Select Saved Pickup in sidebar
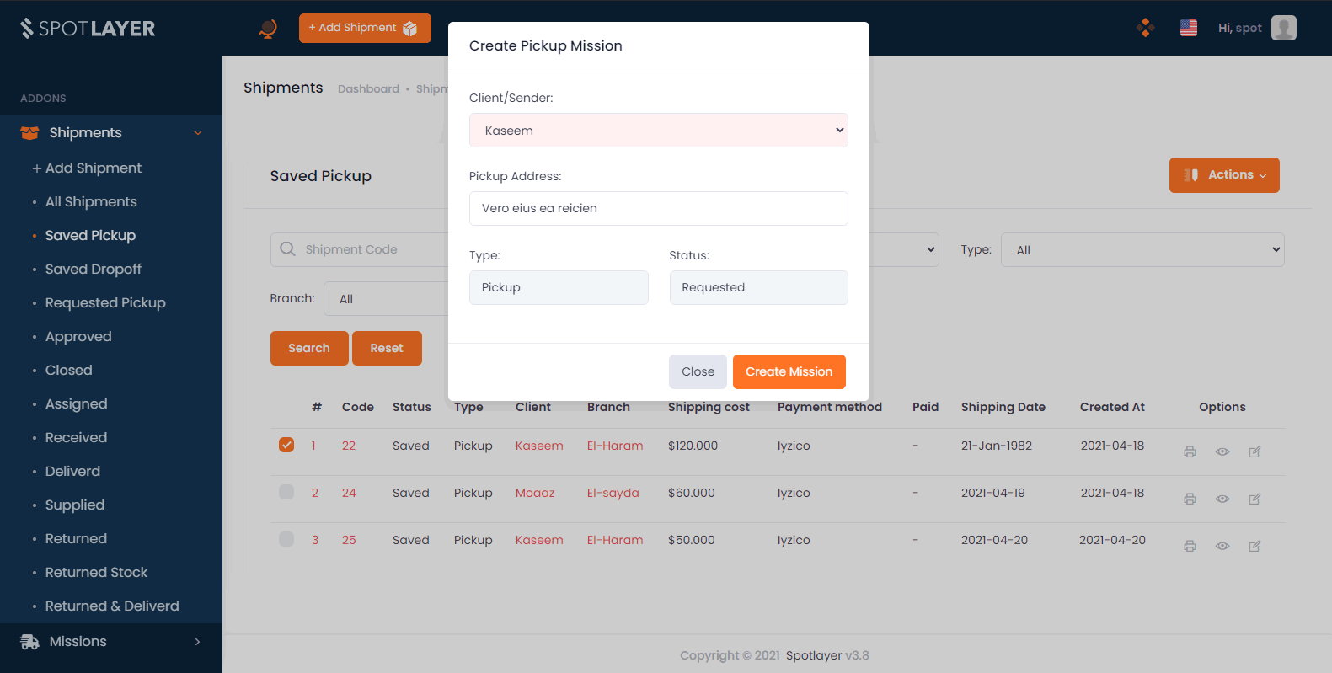This screenshot has height=673, width=1332. pyautogui.click(x=90, y=236)
